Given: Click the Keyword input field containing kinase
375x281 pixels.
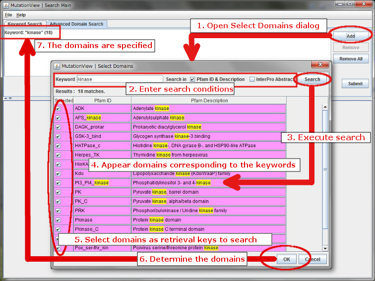Looking at the screenshot, I should point(119,79).
